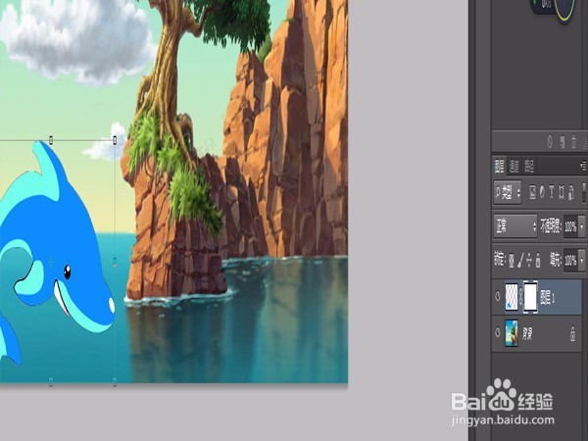
Task: Toggle lock transparent pixels icon
Action: tap(512, 261)
